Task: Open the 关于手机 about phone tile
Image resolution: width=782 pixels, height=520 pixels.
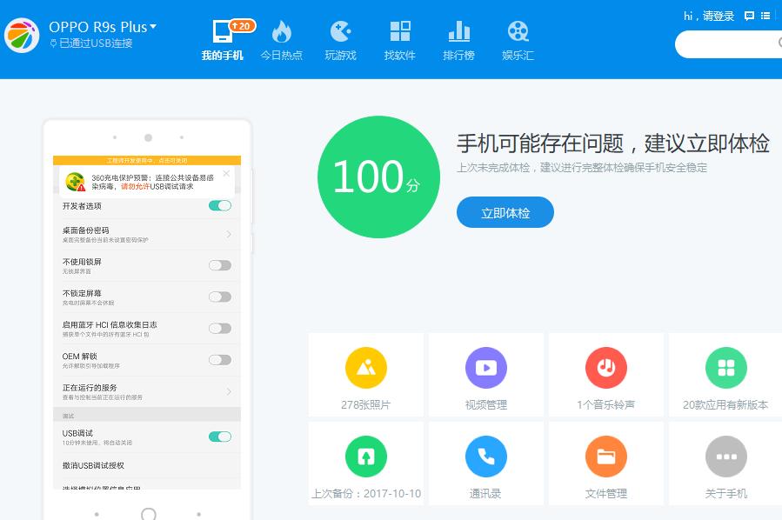Action: pos(725,463)
